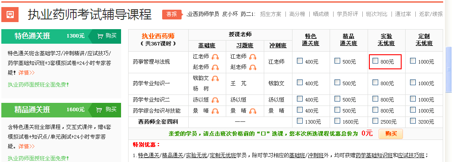The width and height of the screenshot is (452, 162).
Task: Click 精品通关班 table column header
Action: (x=349, y=40)
